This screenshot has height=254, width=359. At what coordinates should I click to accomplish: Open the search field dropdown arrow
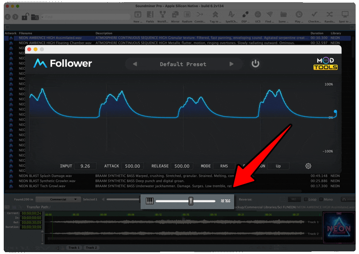pyautogui.click(x=42, y=17)
